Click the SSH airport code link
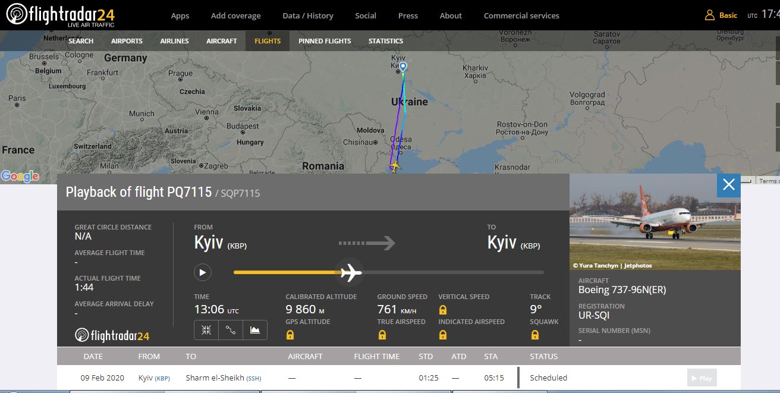Viewport: 780px width, 393px height. pos(254,378)
